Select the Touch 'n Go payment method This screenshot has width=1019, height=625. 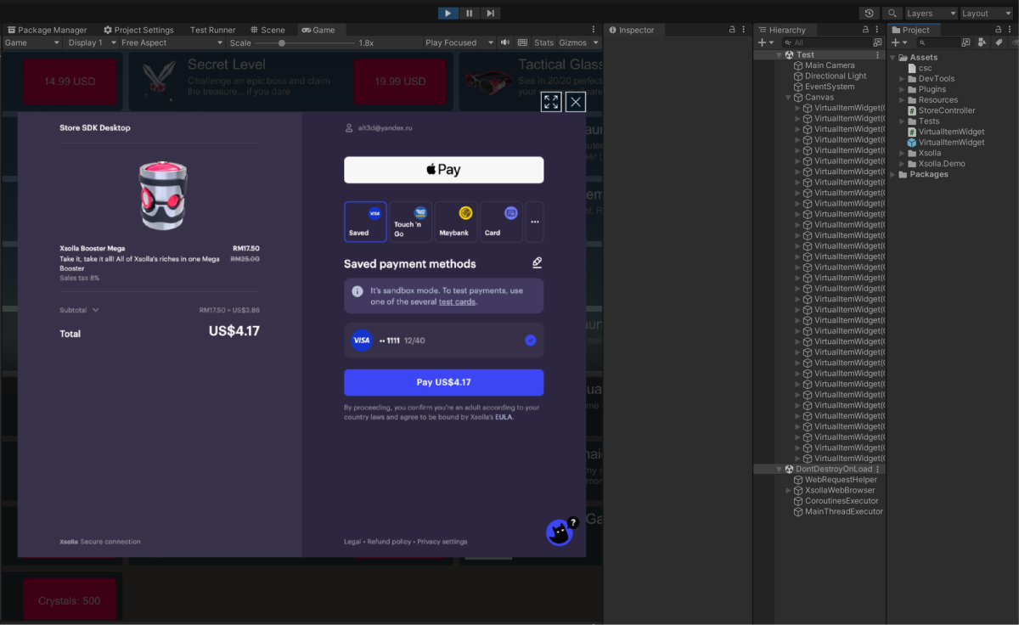[411, 222]
